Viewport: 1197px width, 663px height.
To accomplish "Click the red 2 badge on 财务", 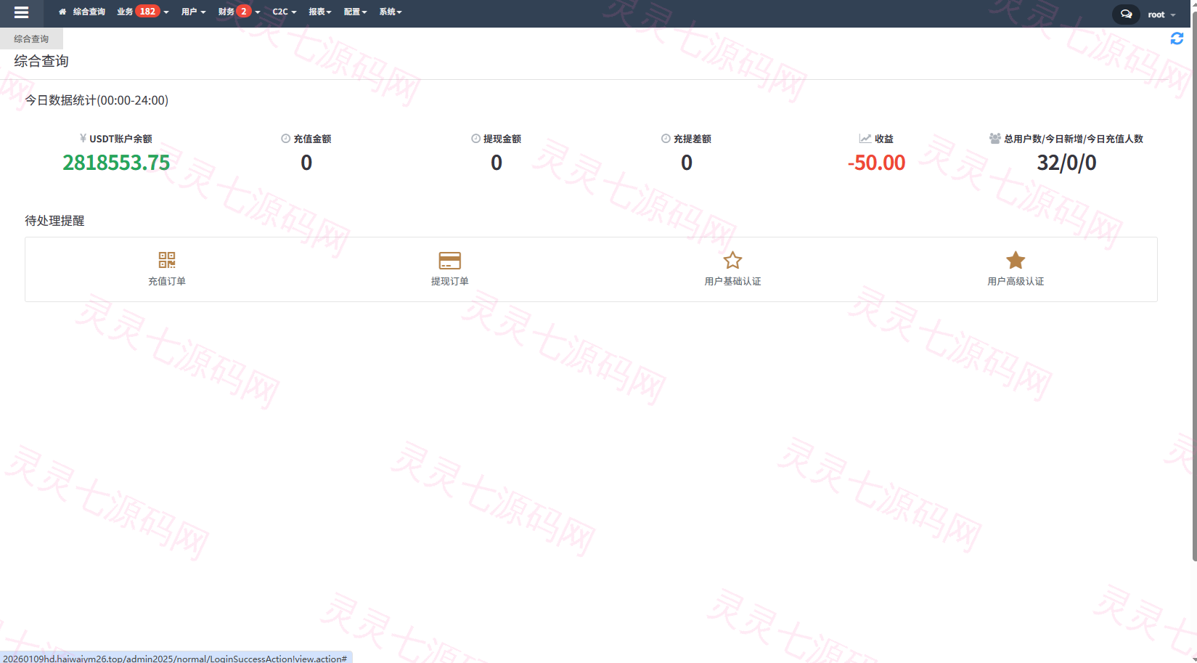I will 244,12.
